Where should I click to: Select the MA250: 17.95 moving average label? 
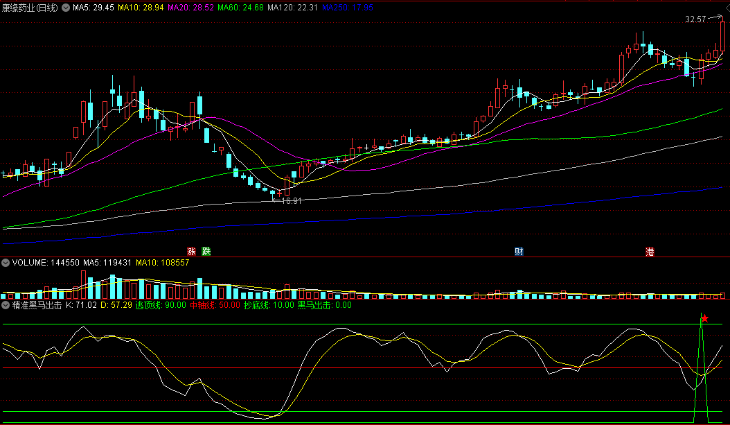click(x=347, y=8)
